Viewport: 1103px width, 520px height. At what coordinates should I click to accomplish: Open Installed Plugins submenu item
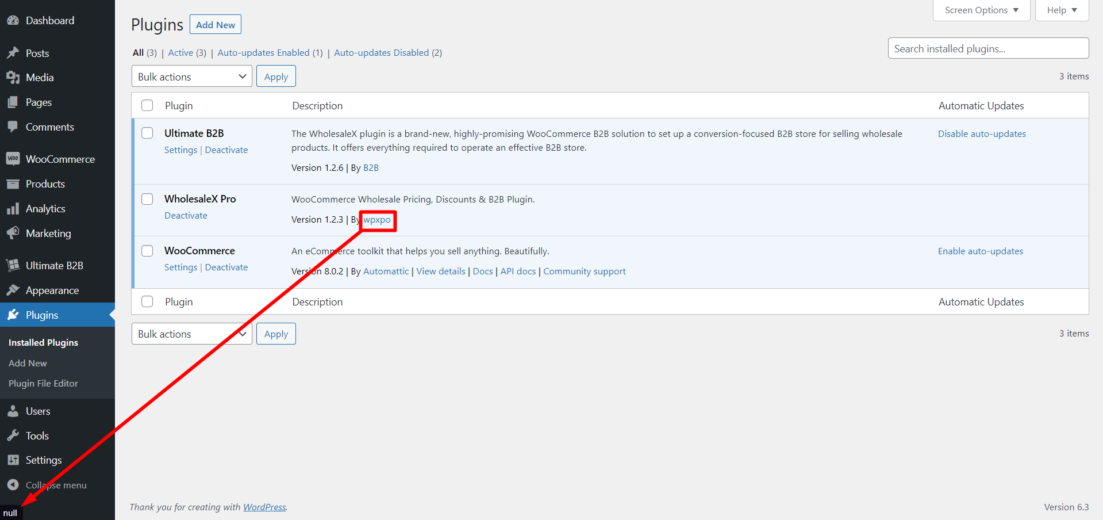[x=43, y=342]
